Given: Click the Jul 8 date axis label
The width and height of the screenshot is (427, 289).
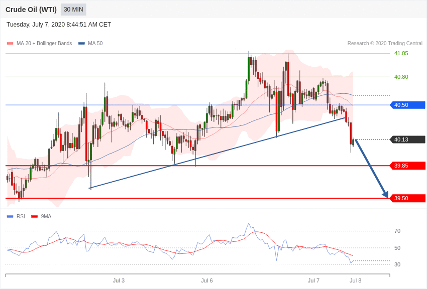Looking at the screenshot, I should pyautogui.click(x=355, y=280).
